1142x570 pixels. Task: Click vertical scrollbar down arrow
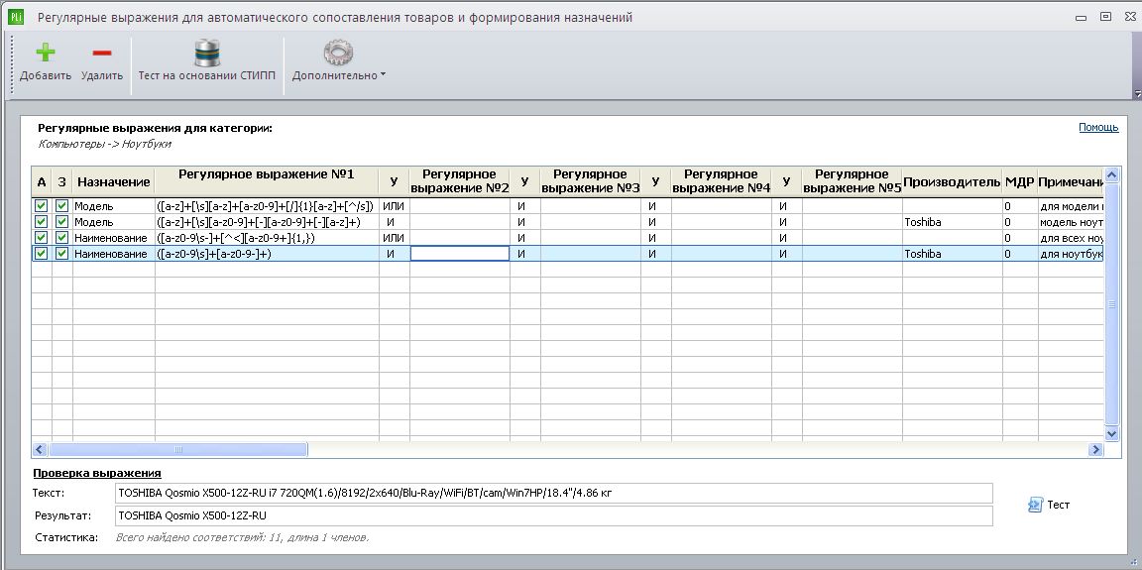tap(1111, 434)
